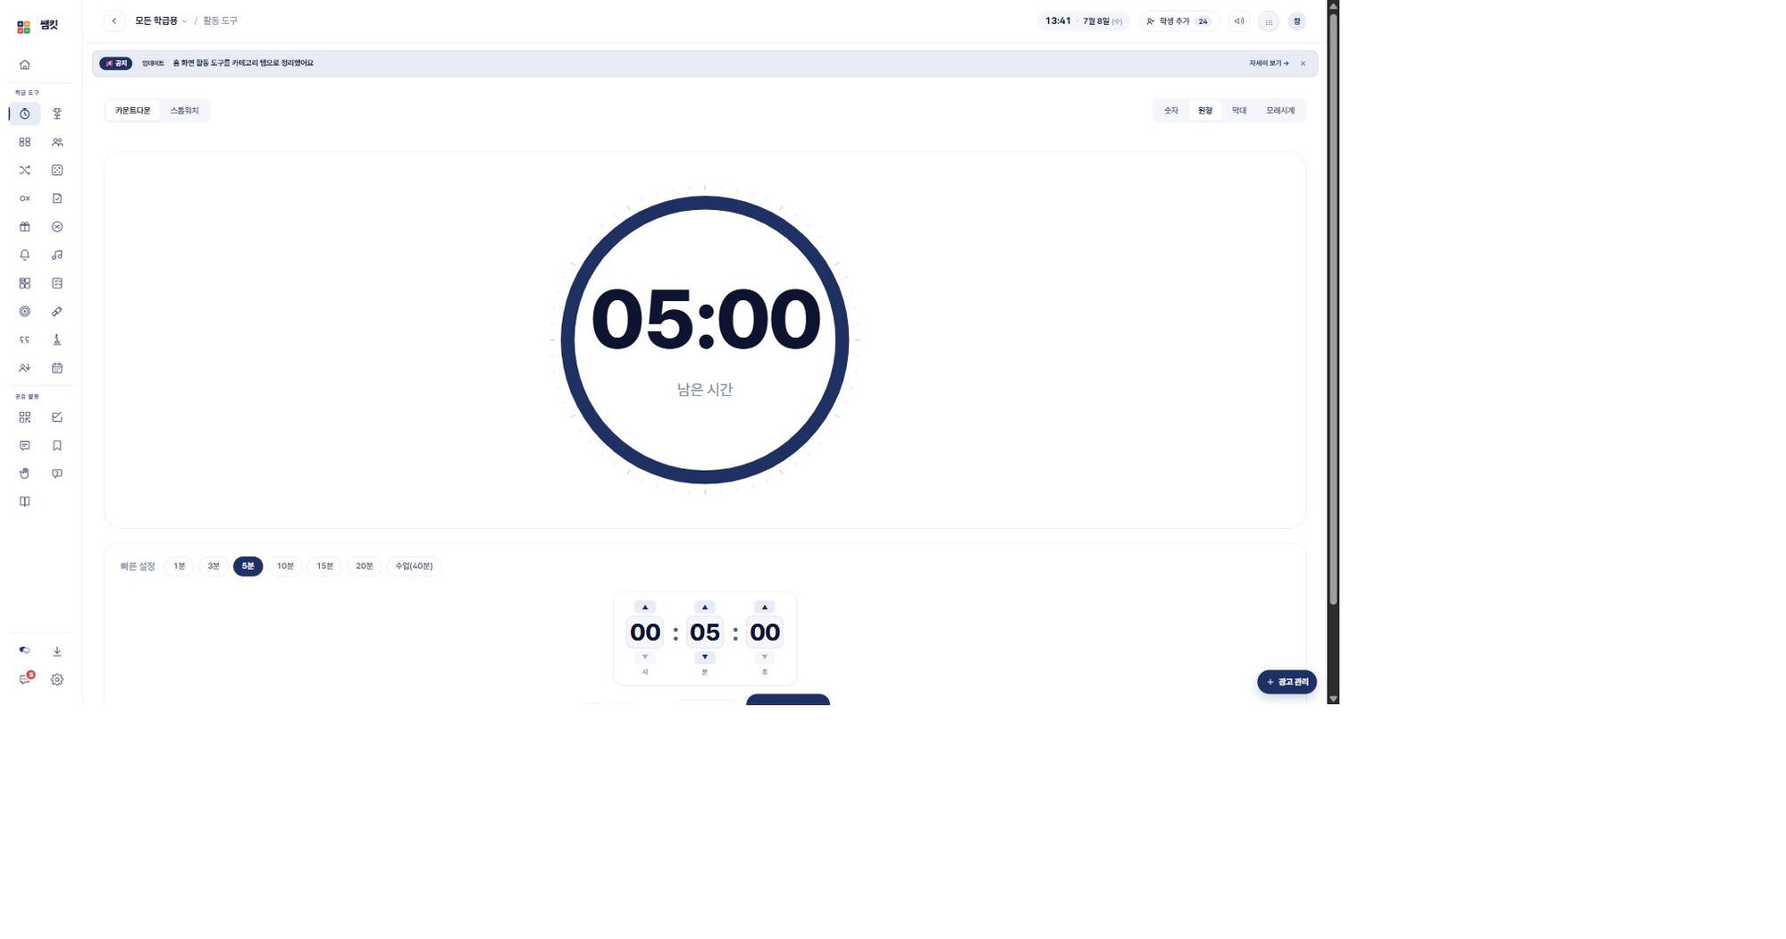Open the gift box tool icon
This screenshot has height=939, width=1786.
25,227
